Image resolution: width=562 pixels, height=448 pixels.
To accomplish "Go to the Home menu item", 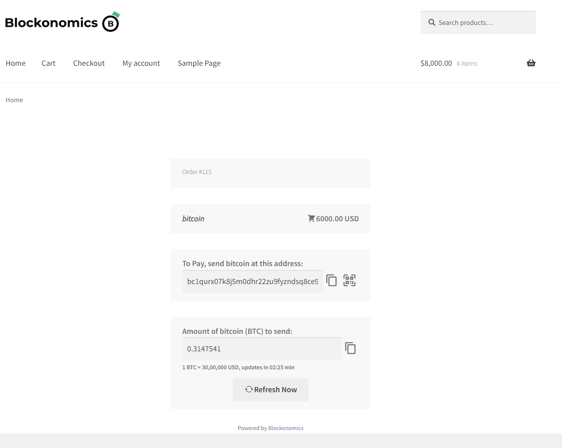I will point(15,63).
